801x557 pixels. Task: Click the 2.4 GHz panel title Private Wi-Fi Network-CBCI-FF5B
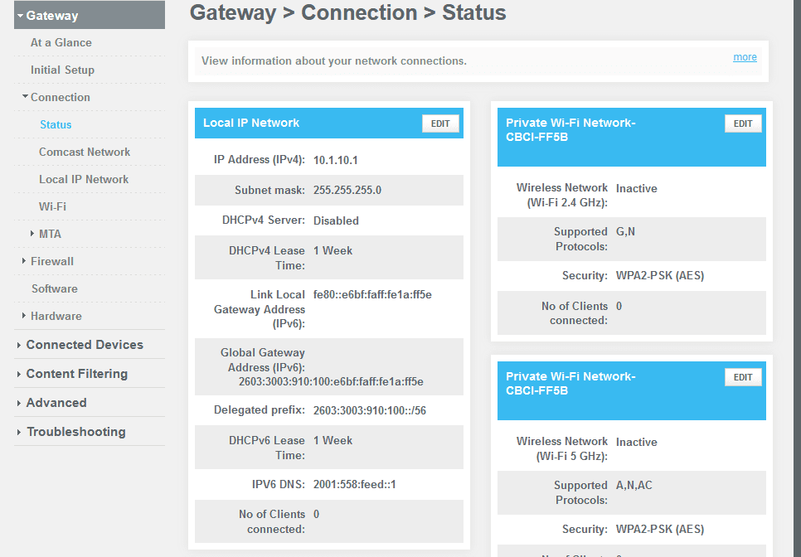[x=570, y=129]
